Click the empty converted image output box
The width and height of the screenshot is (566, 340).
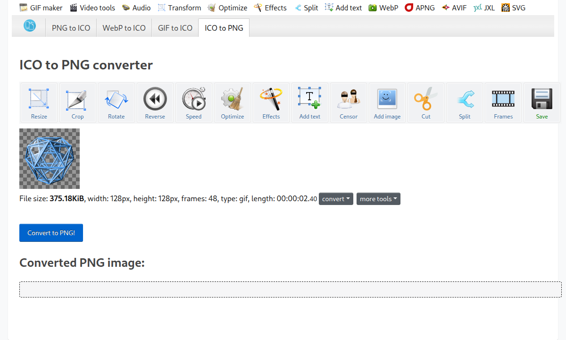tap(291, 289)
